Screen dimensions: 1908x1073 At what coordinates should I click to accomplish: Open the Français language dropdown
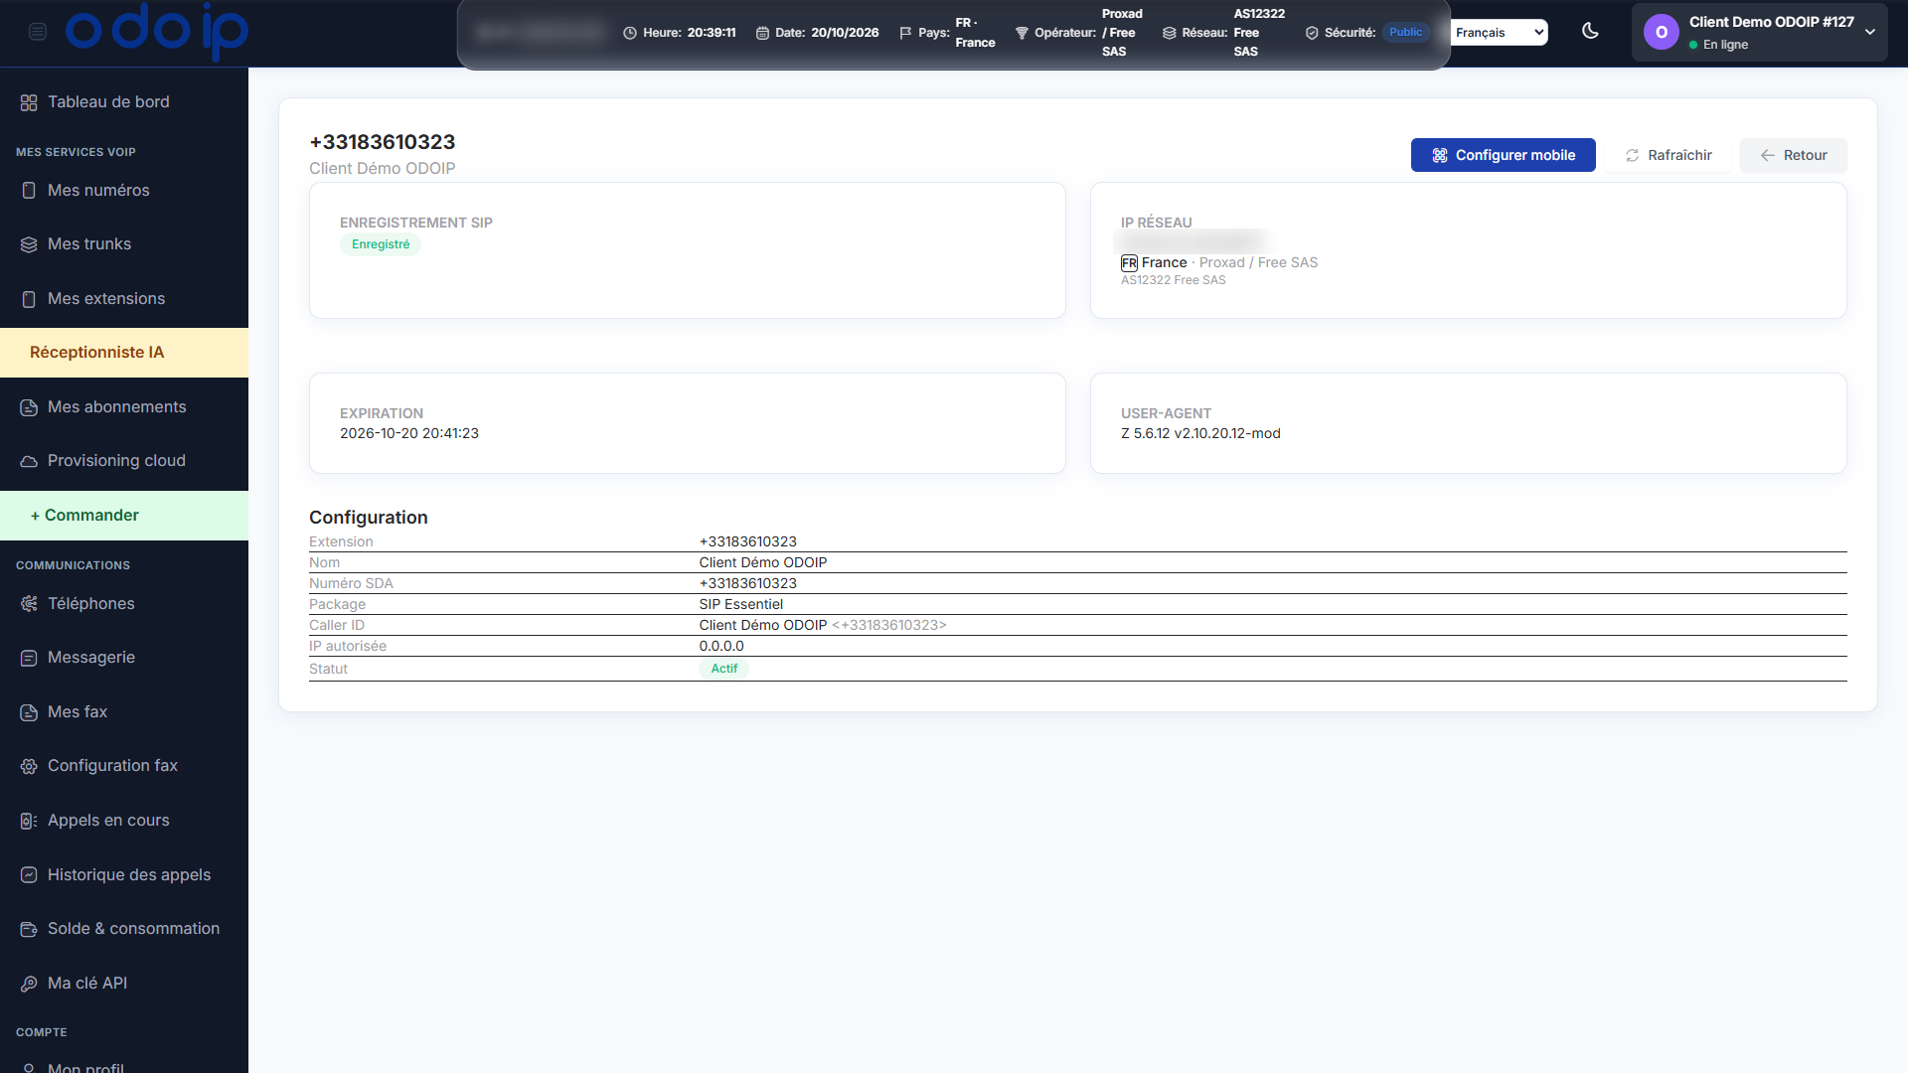pyautogui.click(x=1499, y=33)
